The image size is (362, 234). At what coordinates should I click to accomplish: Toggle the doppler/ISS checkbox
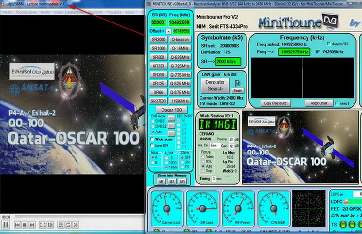coord(329,44)
